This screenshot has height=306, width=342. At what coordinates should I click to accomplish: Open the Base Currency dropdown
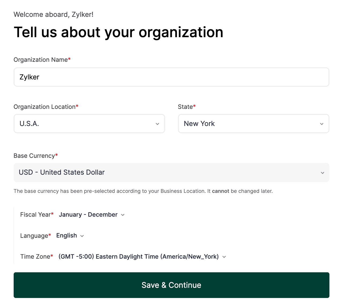pyautogui.click(x=171, y=173)
